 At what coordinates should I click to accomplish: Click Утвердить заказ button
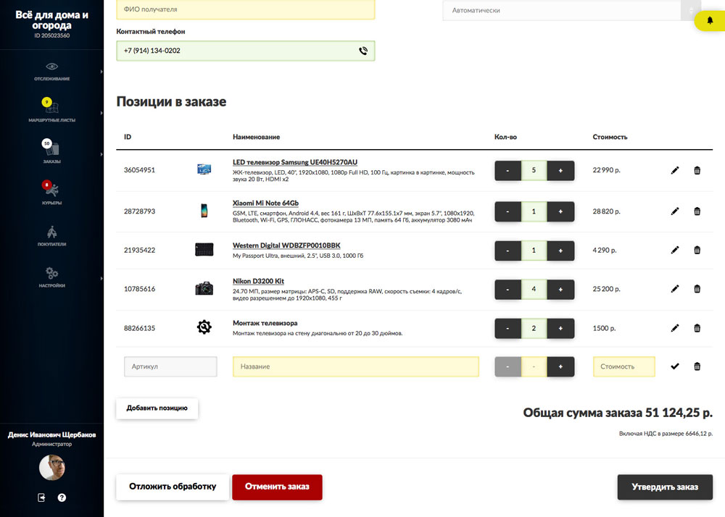click(665, 487)
